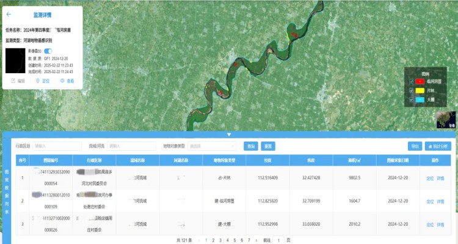Go to page 2 in pagination
The image size is (458, 244).
pos(213,240)
